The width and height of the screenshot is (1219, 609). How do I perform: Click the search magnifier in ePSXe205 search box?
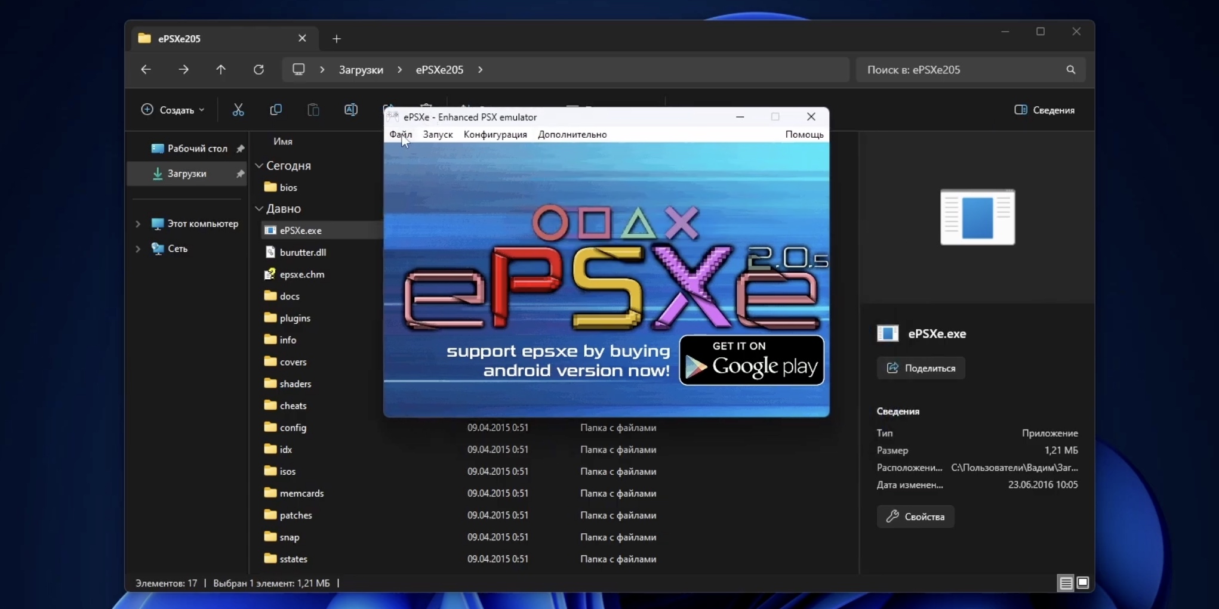[x=1070, y=69]
